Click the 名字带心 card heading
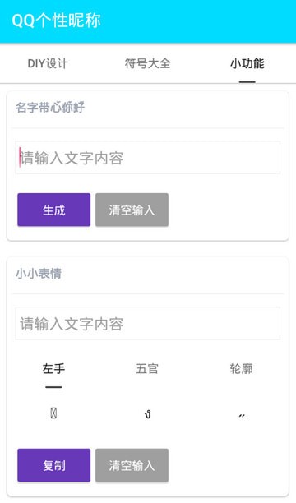This screenshot has height=503, width=296. click(50, 108)
